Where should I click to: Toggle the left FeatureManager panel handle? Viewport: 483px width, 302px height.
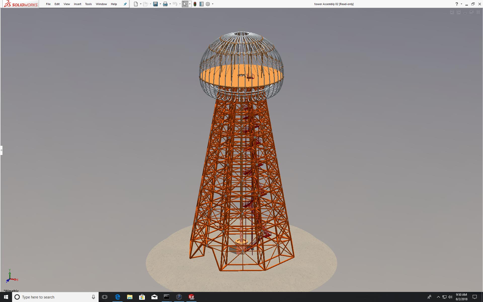1,150
